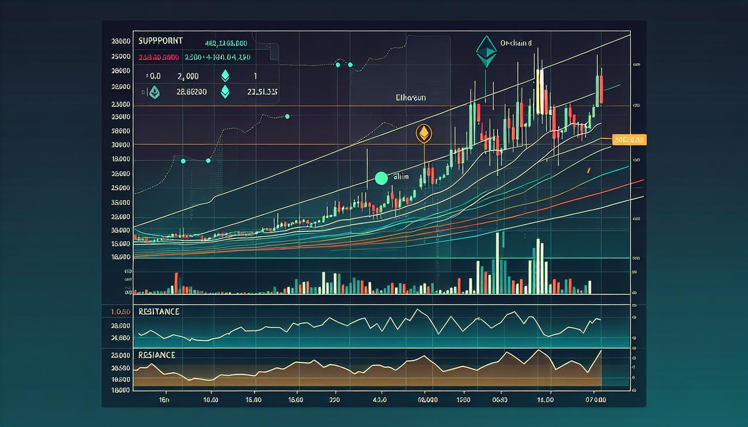
Task: Toggle the SUPPORT indicator visibility
Action: pos(160,40)
